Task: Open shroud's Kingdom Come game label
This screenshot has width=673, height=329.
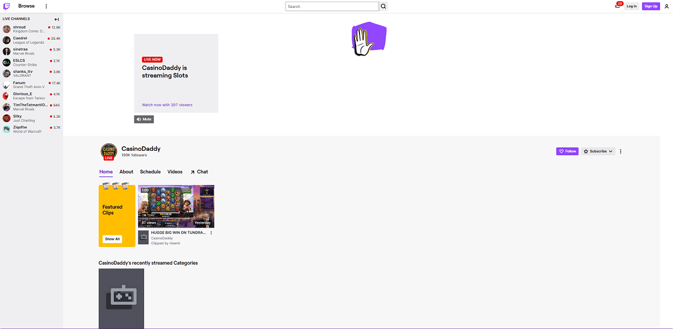Action: (29, 31)
